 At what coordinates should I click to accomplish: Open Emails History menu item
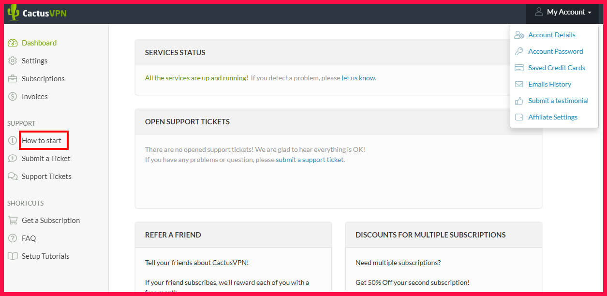click(x=549, y=84)
